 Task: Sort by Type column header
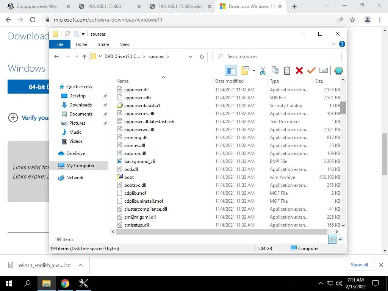[290, 81]
